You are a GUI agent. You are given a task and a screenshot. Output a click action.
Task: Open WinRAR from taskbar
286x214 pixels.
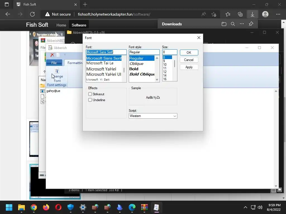(x=144, y=207)
